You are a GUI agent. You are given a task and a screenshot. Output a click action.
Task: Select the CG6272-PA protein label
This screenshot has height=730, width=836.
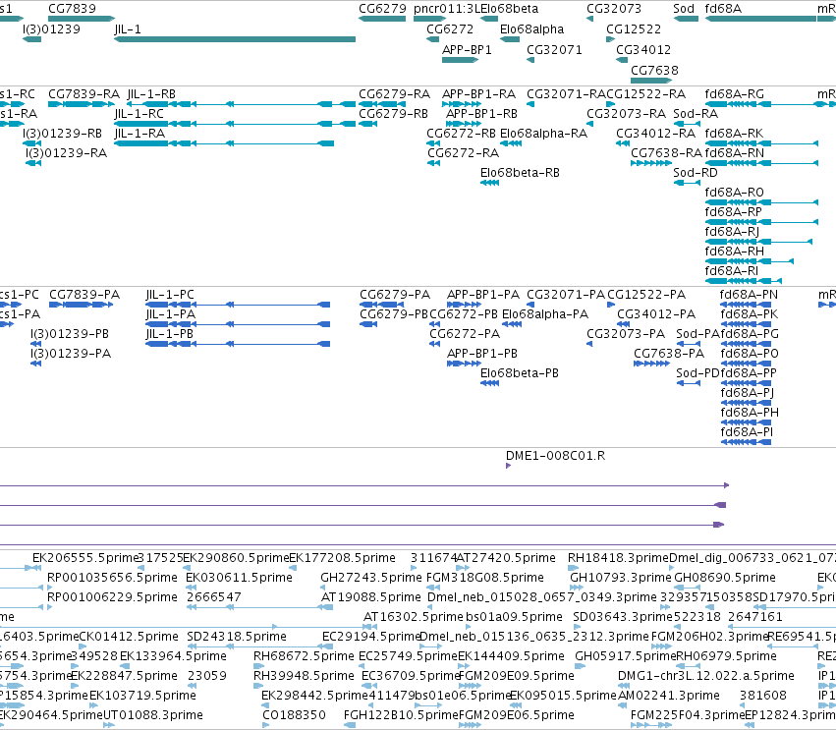coord(465,334)
